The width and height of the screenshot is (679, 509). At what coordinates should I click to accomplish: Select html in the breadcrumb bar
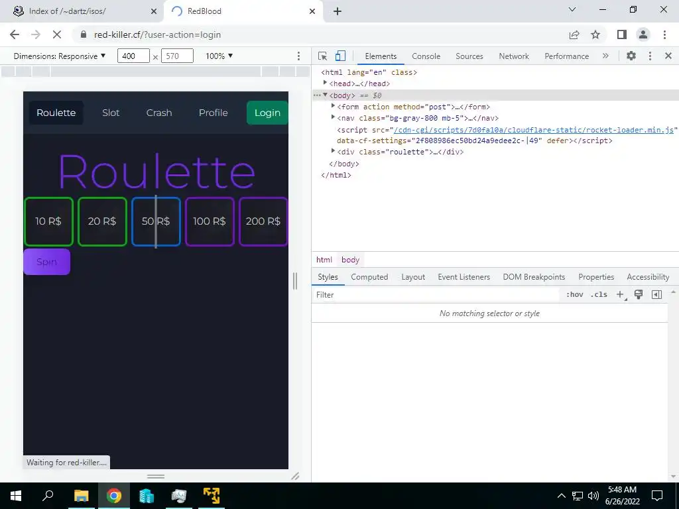click(324, 260)
